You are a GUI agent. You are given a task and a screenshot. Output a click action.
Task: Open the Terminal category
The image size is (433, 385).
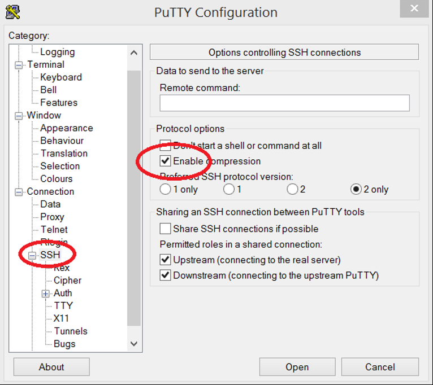46,64
